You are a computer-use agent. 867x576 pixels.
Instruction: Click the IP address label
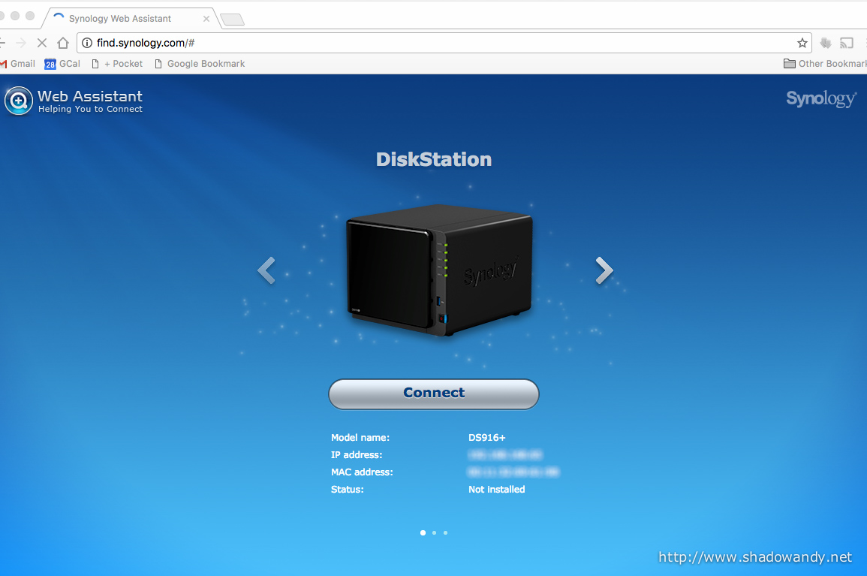pos(357,455)
